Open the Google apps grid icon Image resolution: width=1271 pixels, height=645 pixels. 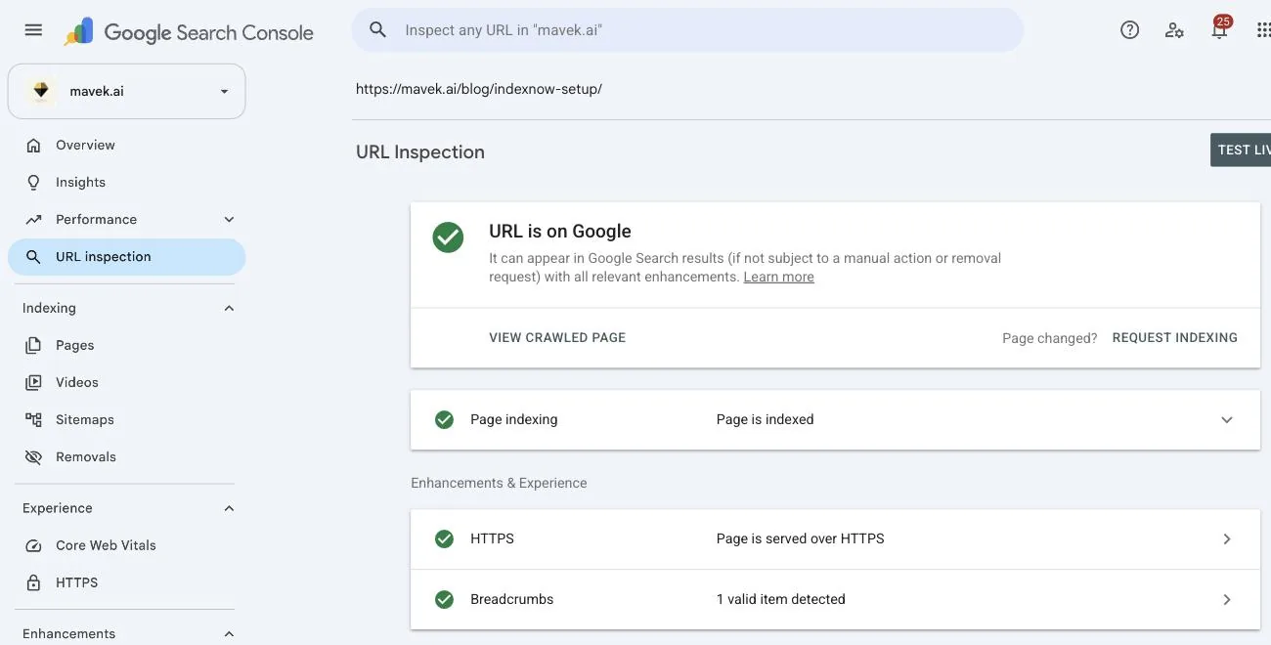click(x=1262, y=30)
